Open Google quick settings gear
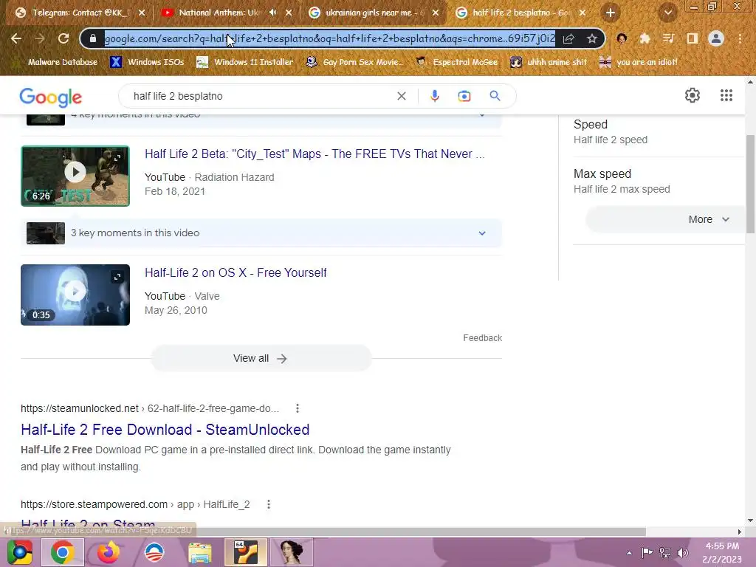Viewport: 756px width, 567px height. tap(693, 95)
